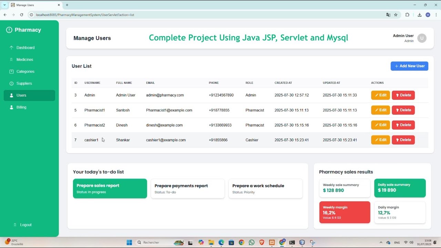441x248 pixels.
Task: Open the tab search dropdown arrow
Action: pos(4,5)
